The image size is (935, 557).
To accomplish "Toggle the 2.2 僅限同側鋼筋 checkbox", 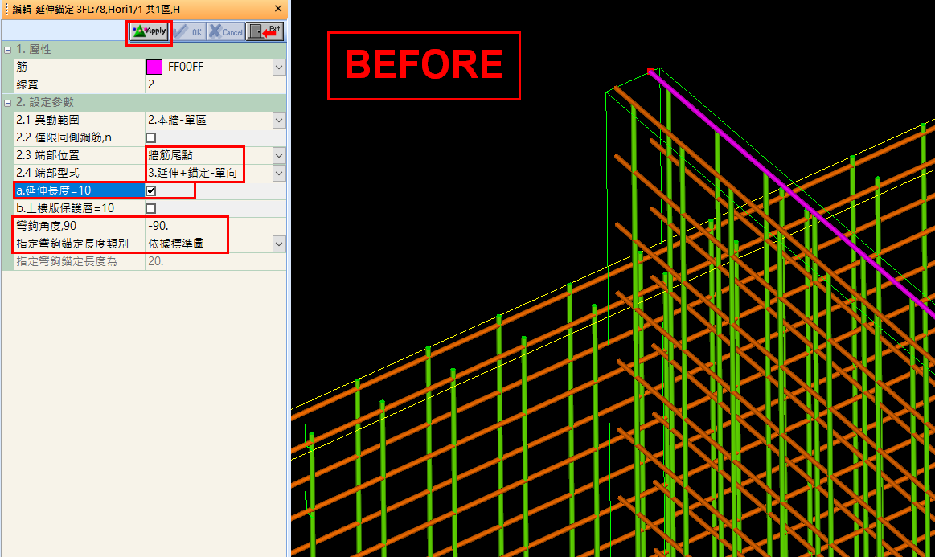I will click(151, 137).
